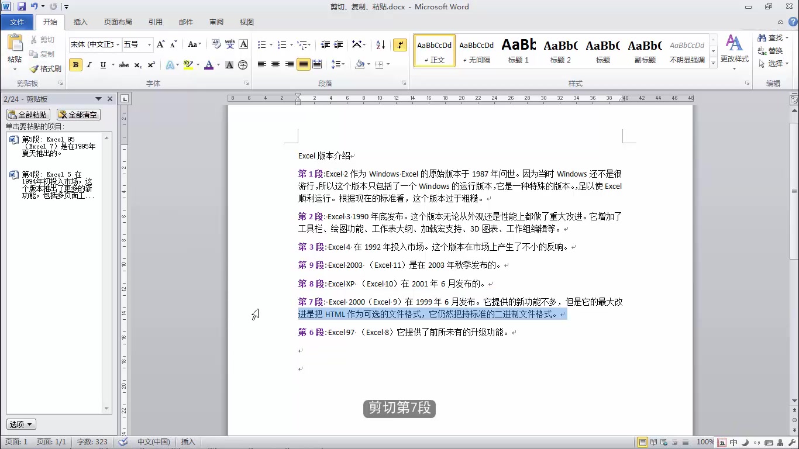Apply strikethrough formatting
Screen dimensions: 799x449
click(124, 65)
